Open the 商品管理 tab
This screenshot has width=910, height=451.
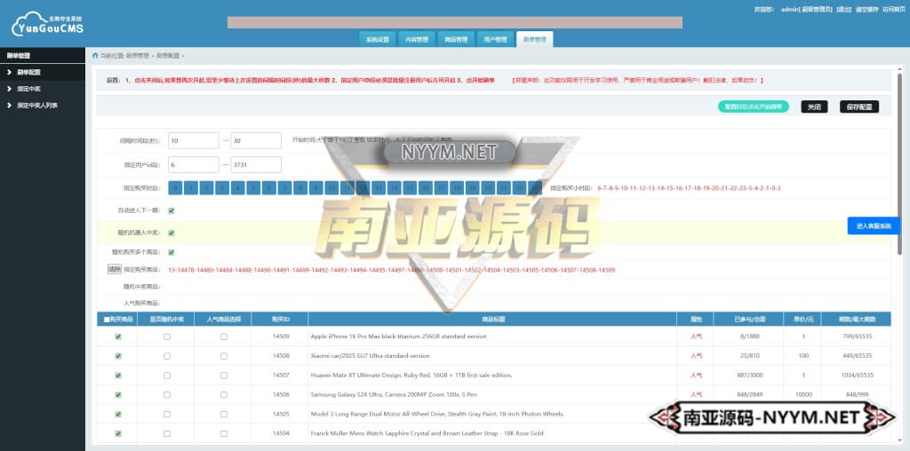coord(455,39)
